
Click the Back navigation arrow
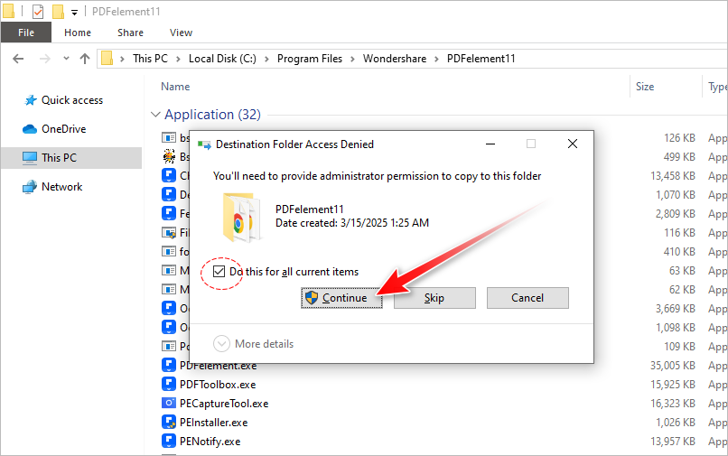pos(21,59)
